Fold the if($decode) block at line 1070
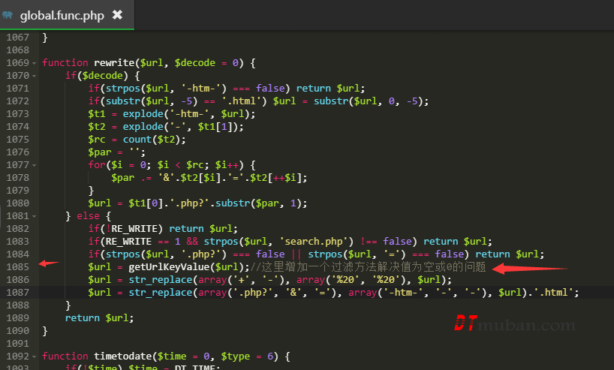 click(34, 76)
